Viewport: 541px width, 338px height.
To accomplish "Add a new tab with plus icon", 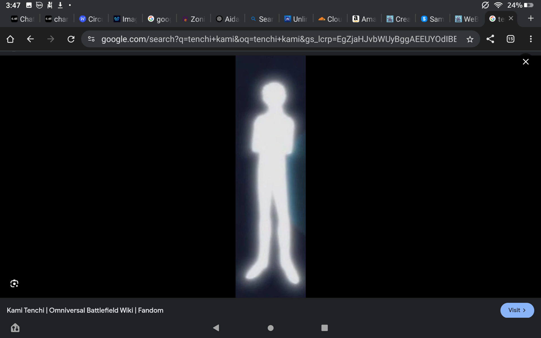I will click(x=531, y=18).
